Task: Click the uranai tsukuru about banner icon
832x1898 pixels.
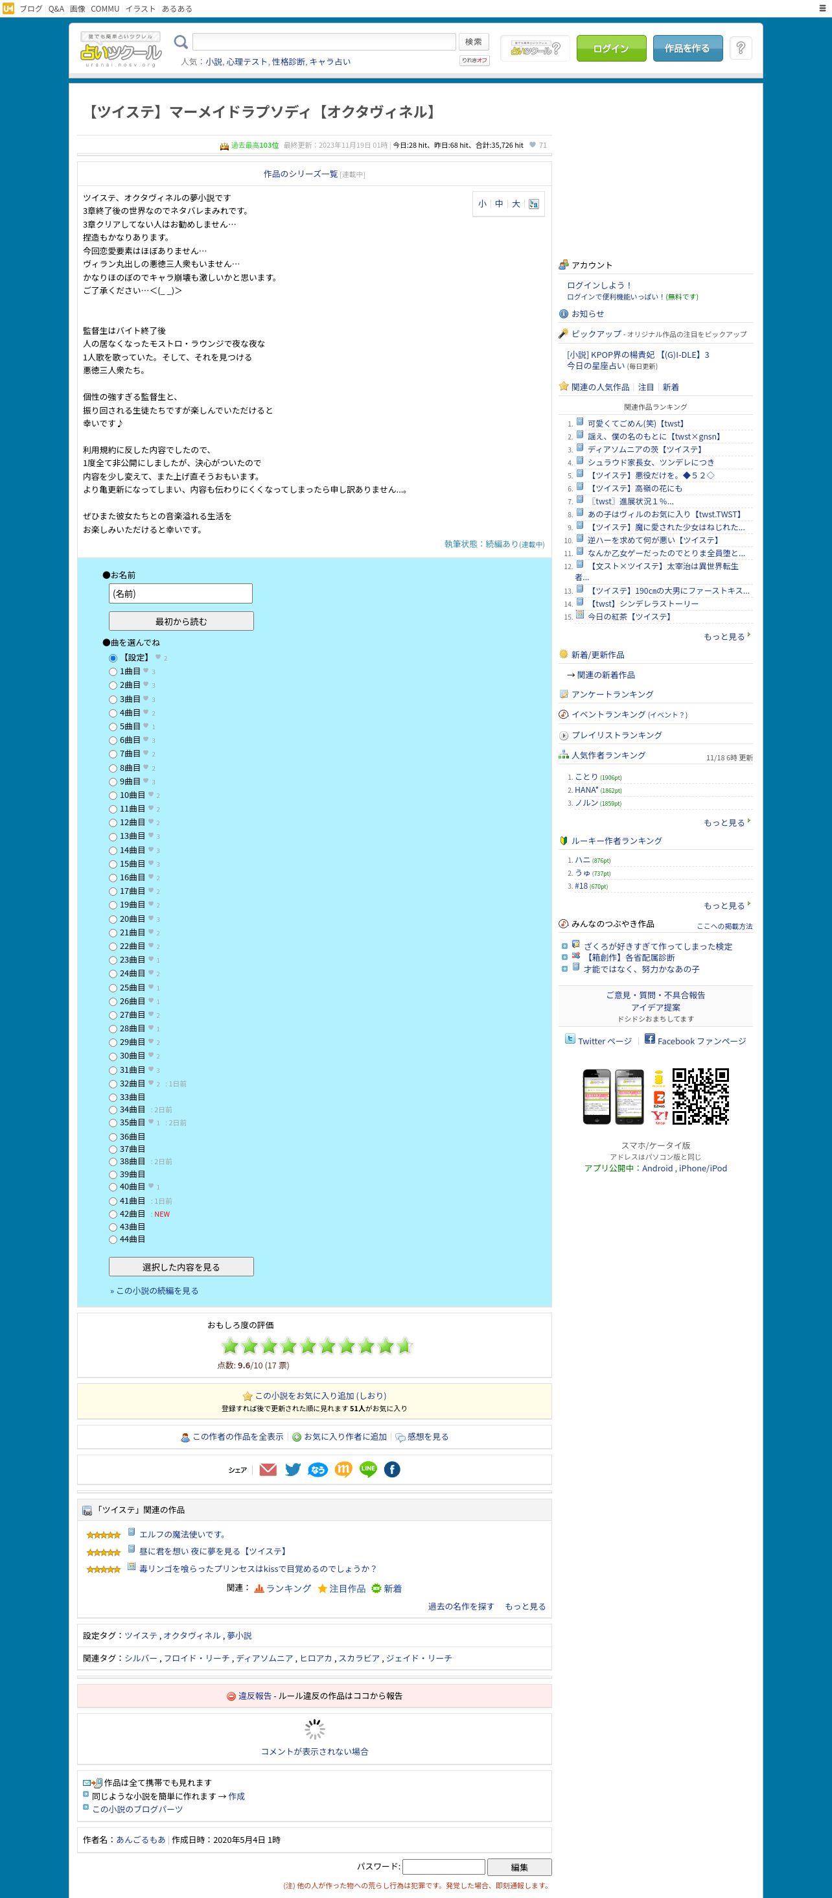Action: (x=535, y=49)
